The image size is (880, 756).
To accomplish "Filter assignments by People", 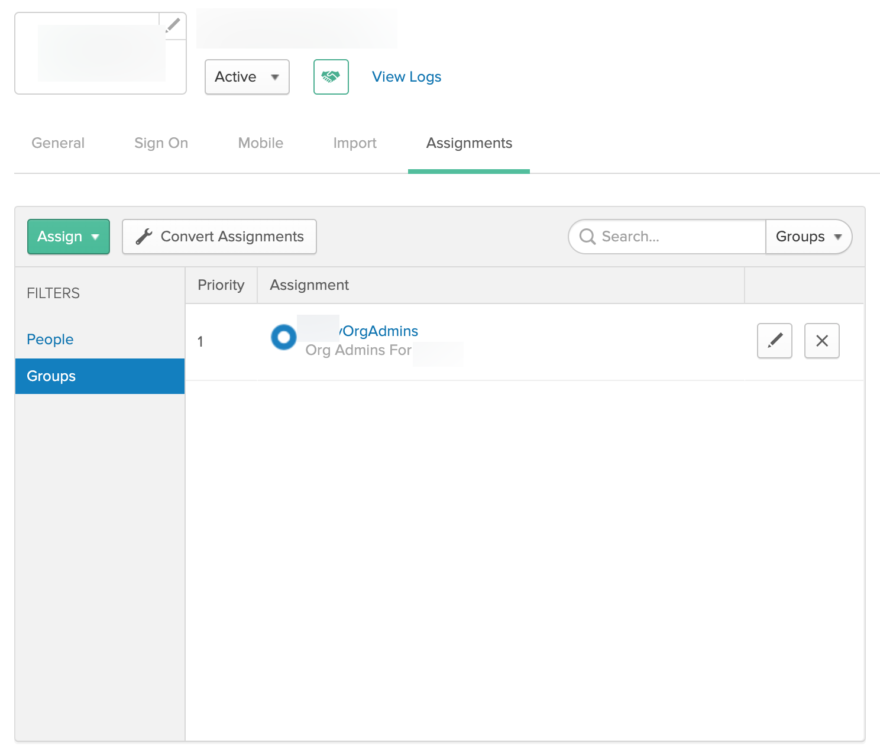I will (50, 340).
